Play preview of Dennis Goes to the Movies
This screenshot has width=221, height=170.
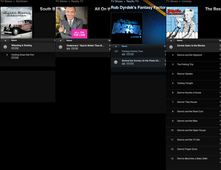pyautogui.click(x=171, y=47)
